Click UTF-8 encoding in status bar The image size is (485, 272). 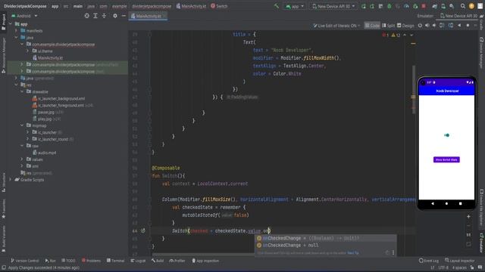443,267
